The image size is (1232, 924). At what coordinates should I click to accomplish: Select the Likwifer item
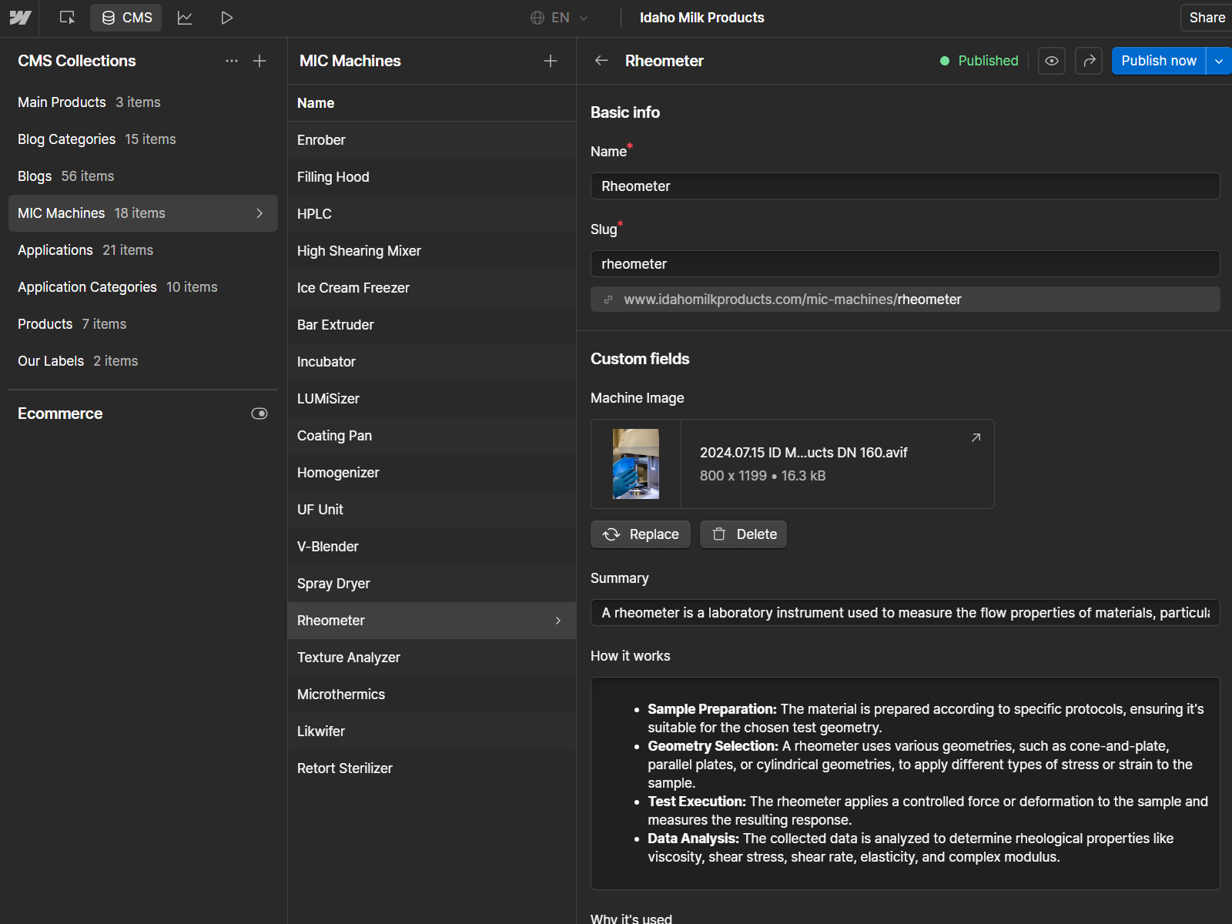pyautogui.click(x=432, y=731)
